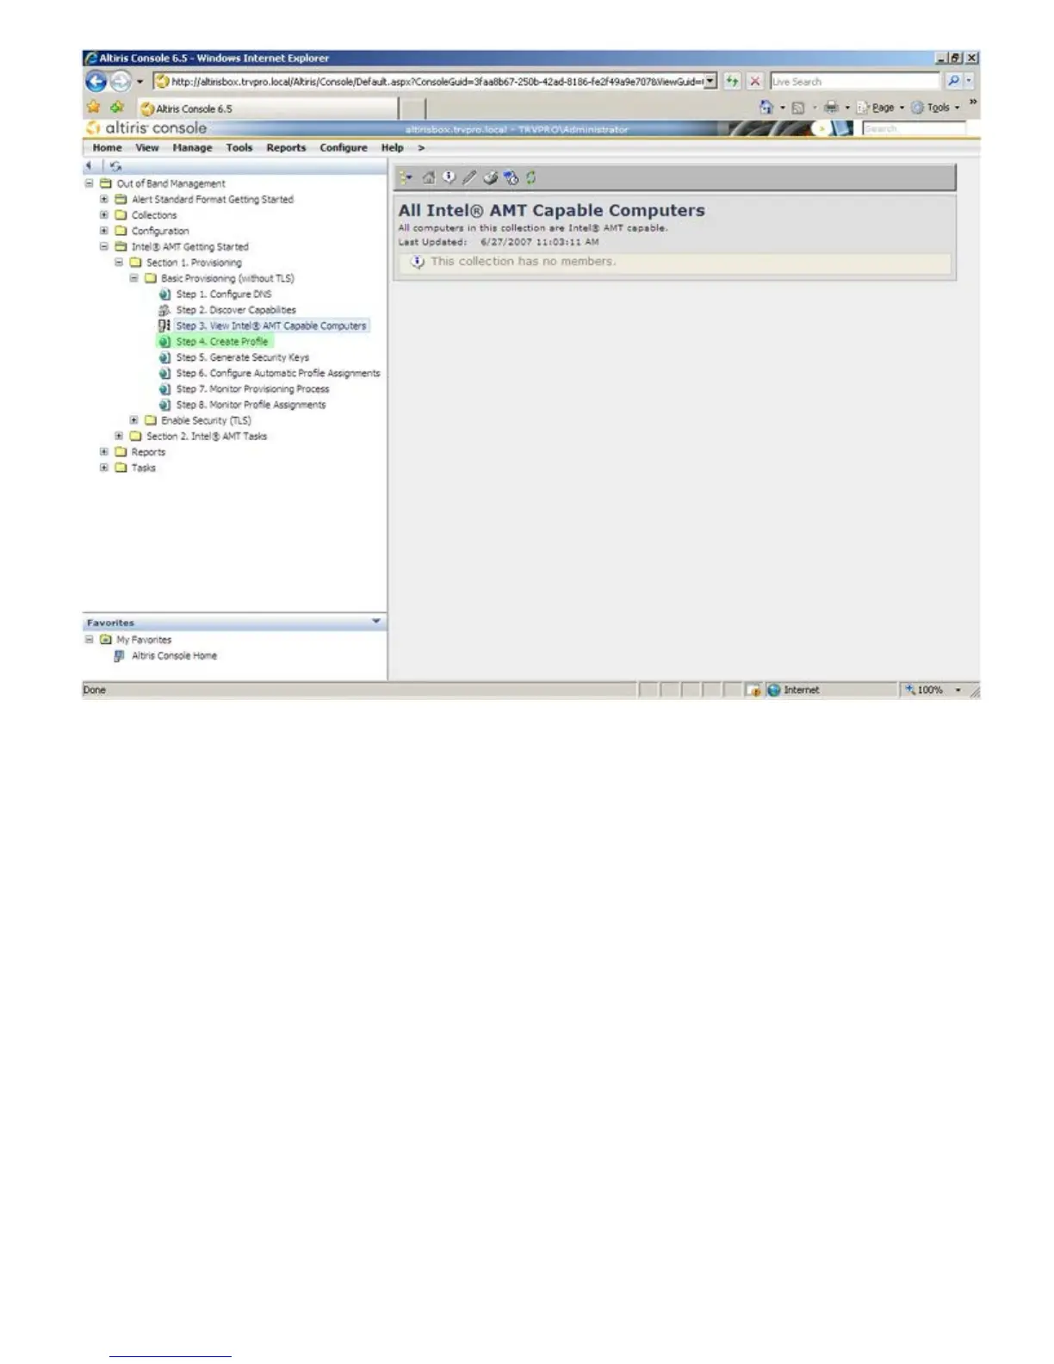Select Step 8. Monitor Profile Assignments

click(x=251, y=405)
